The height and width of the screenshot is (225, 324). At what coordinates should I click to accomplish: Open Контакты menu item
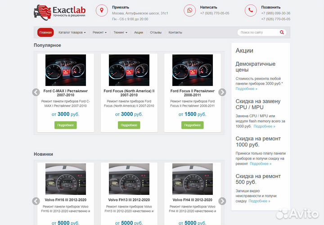175,32
